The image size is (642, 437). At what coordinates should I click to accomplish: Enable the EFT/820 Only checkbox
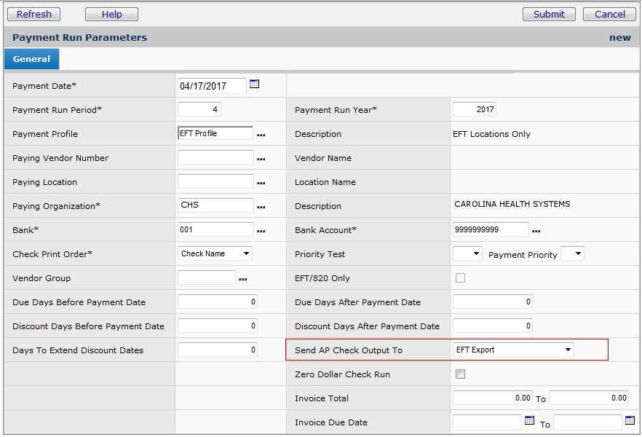[x=460, y=277]
